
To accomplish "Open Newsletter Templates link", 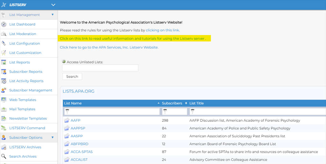I will (x=28, y=119).
